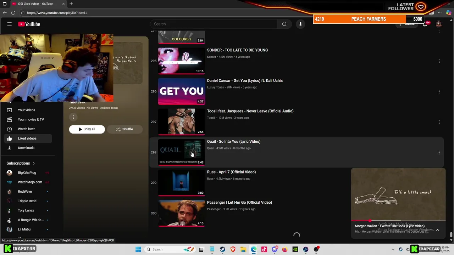Screen dimensions: 454x255
Task: Open Morgan Wallen miniplayer title
Action: 389,226
